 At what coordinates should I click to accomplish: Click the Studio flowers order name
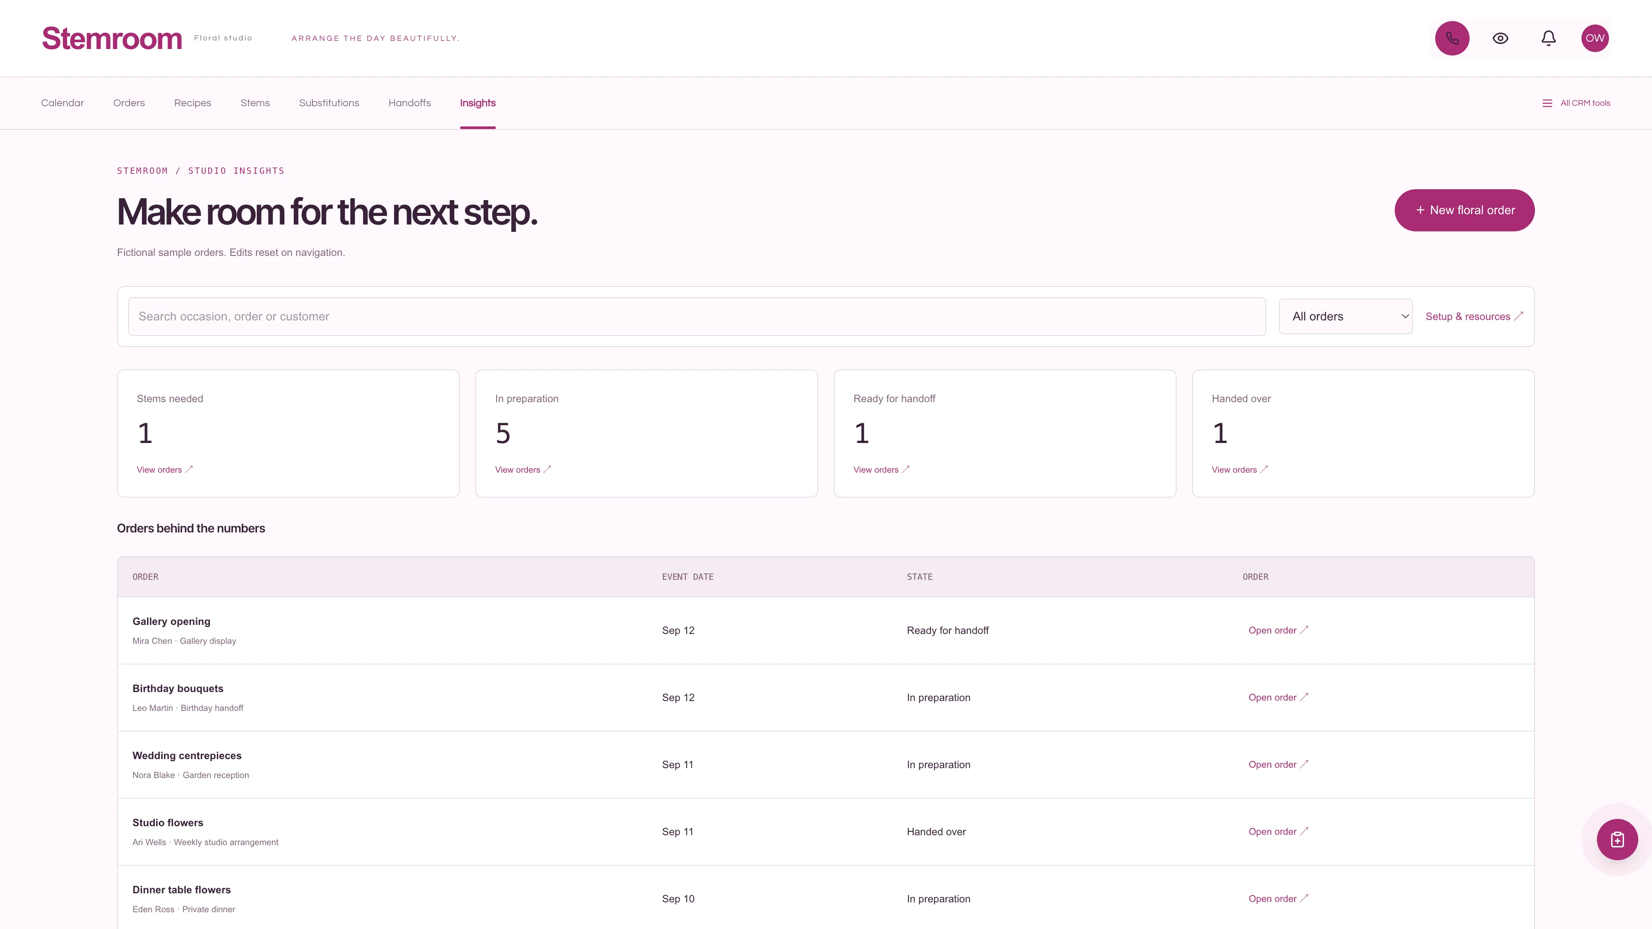click(167, 823)
